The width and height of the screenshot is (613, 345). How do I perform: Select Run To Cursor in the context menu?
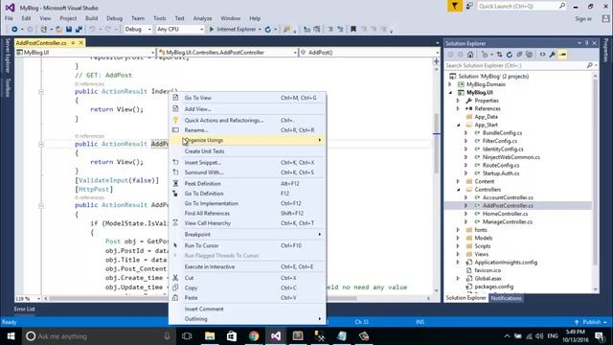pyautogui.click(x=247, y=245)
